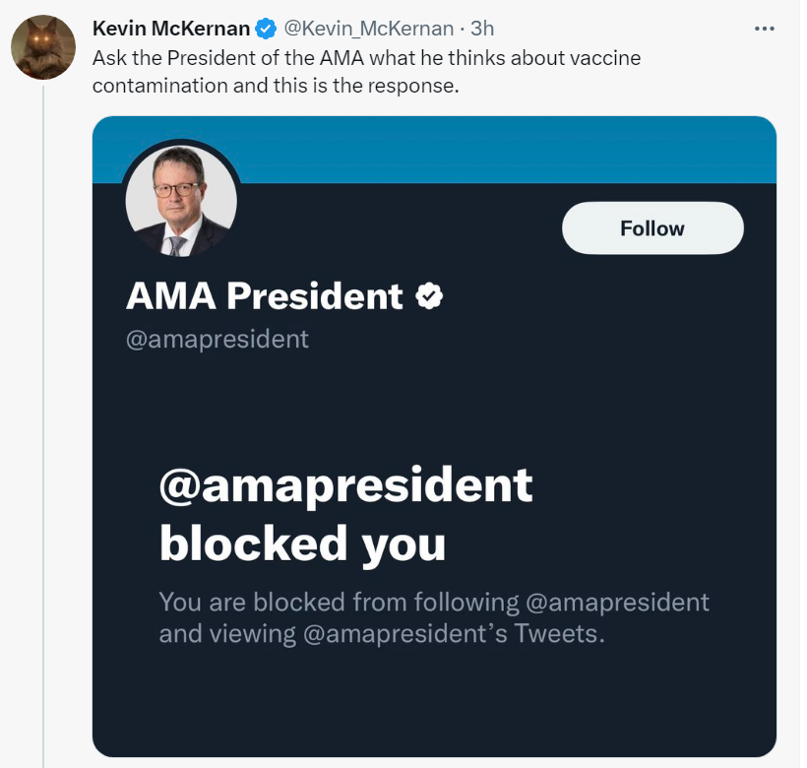This screenshot has width=807, height=768.
Task: Open Kevin McKernan's display name link
Action: 170,29
